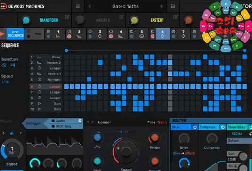Viewport: 252px width, 171px height.
Task: Adjust the TRANSFORM macro knob
Action: coord(26,20)
